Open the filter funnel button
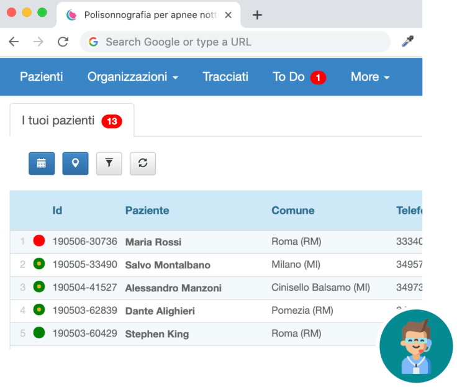This screenshot has width=457, height=387. [x=109, y=163]
